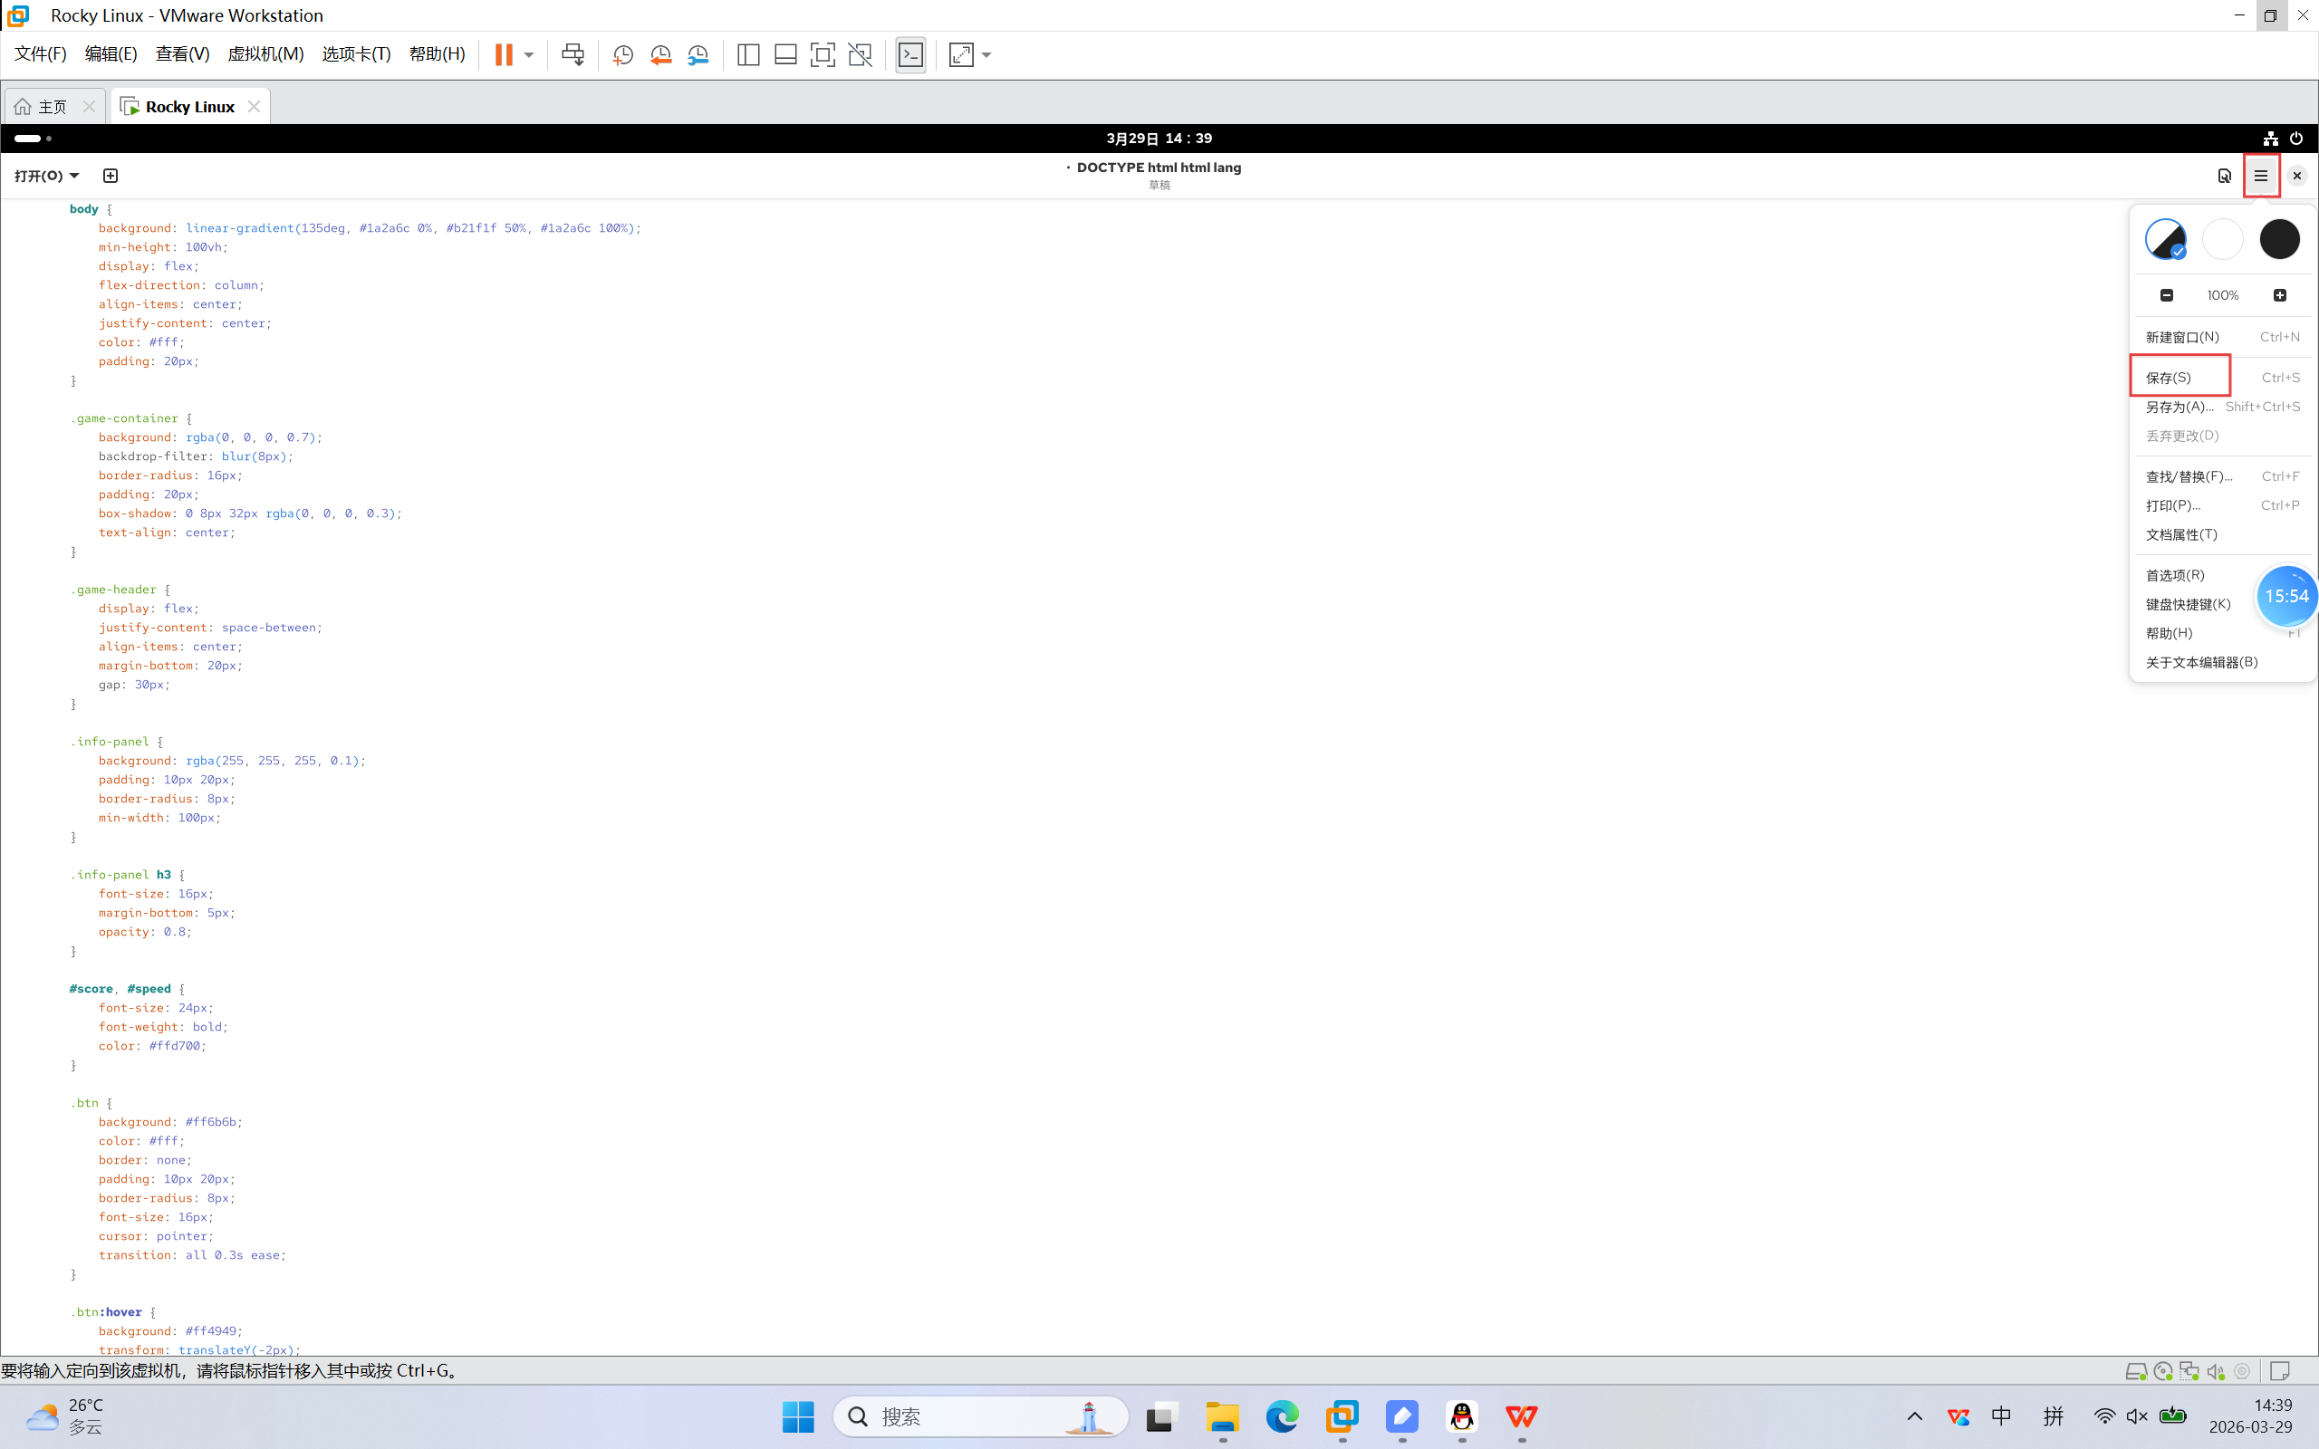The width and height of the screenshot is (2319, 1449).
Task: Create a new document tab icon
Action: pyautogui.click(x=111, y=176)
